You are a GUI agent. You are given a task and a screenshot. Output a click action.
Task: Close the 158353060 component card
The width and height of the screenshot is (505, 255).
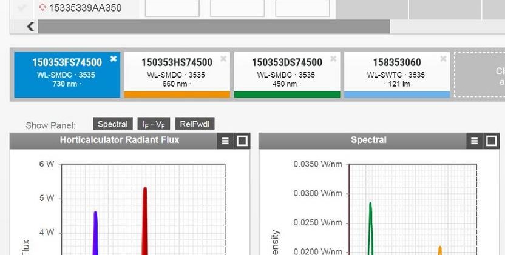click(443, 59)
